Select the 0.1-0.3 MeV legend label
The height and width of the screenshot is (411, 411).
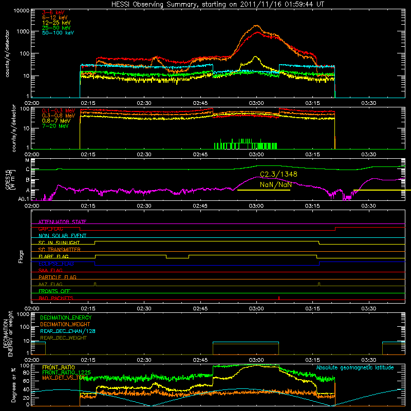(59, 110)
